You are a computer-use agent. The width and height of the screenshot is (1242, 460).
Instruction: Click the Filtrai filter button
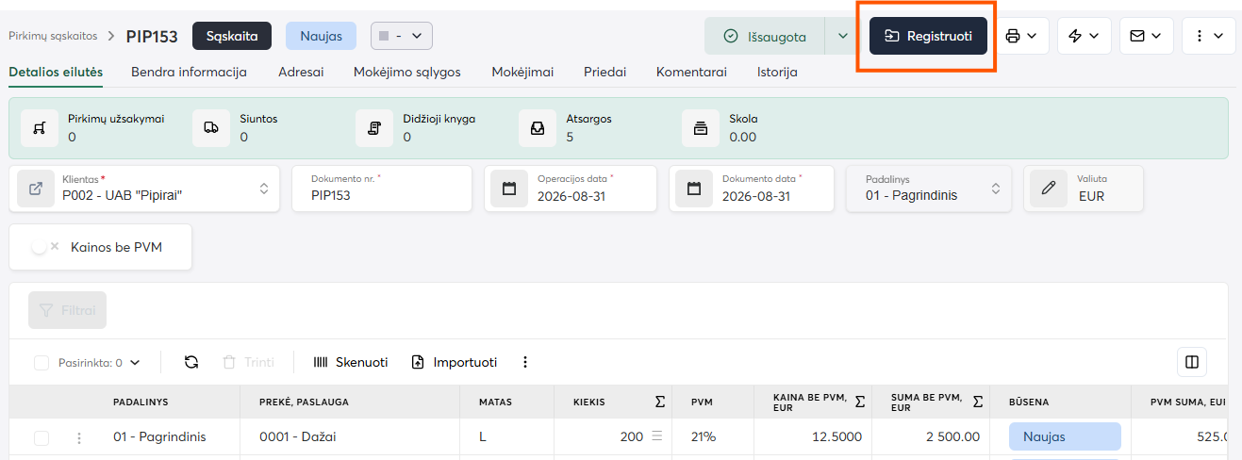[68, 310]
